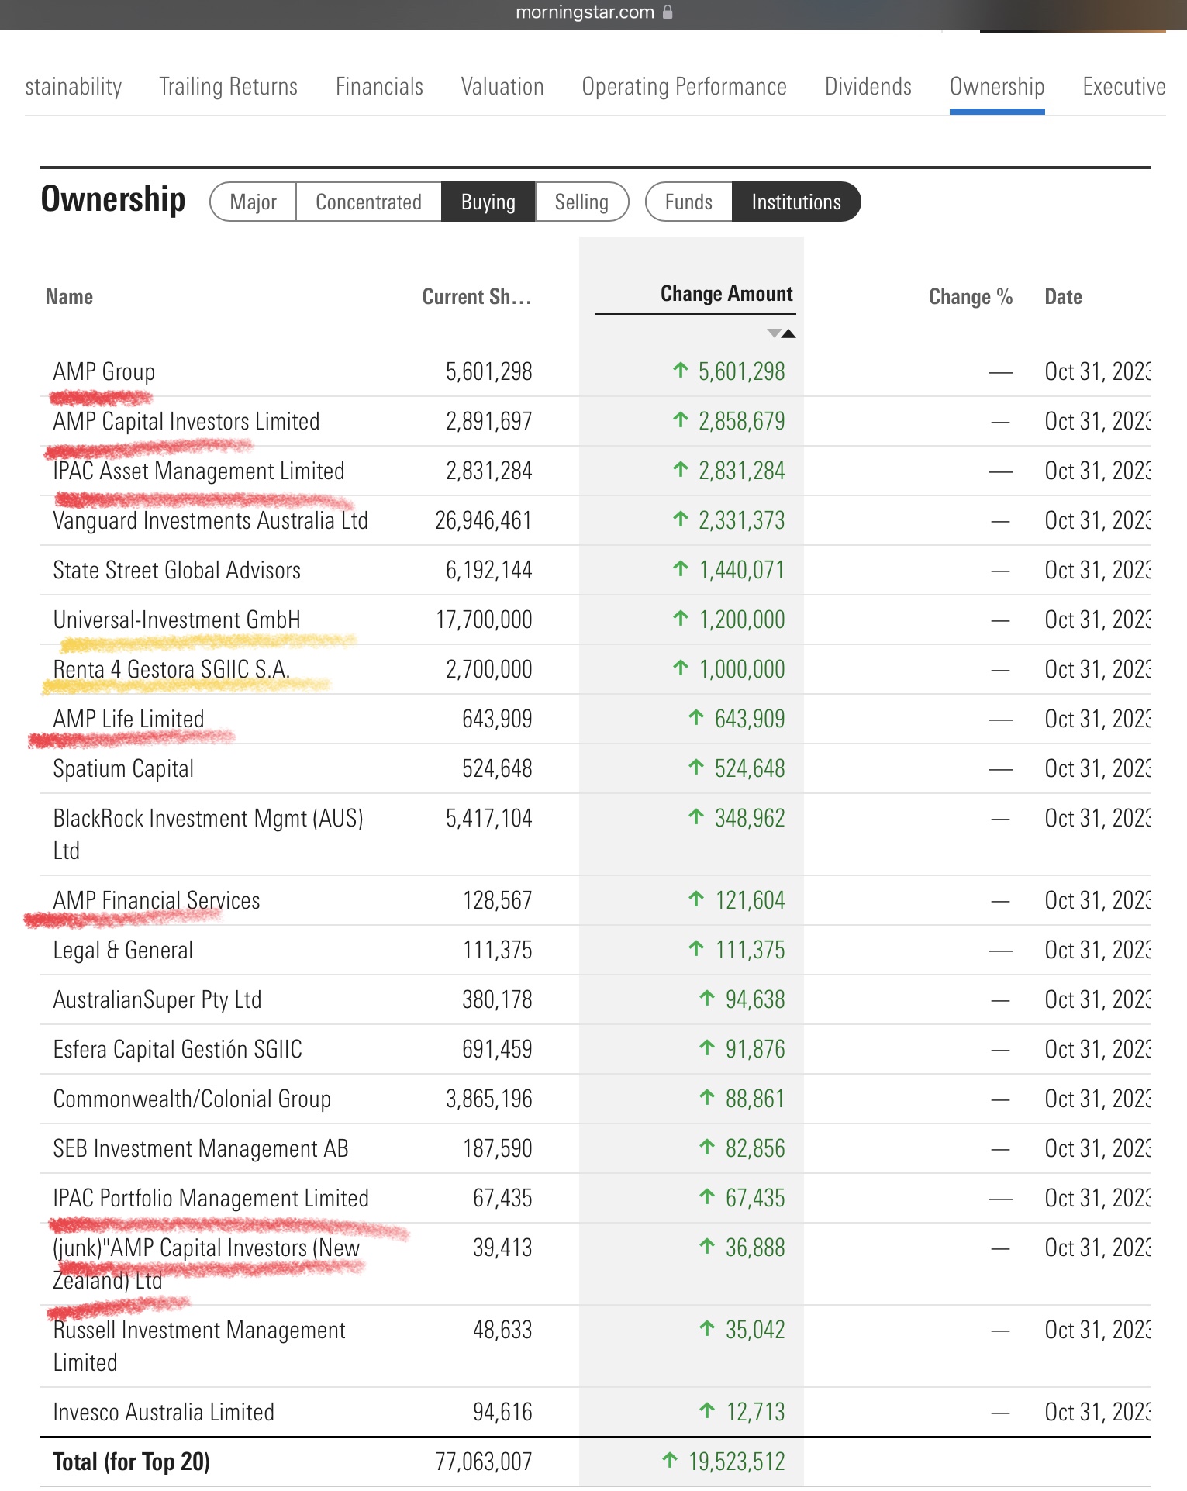
Task: Click the 77,063,007 total shares value
Action: [484, 1462]
